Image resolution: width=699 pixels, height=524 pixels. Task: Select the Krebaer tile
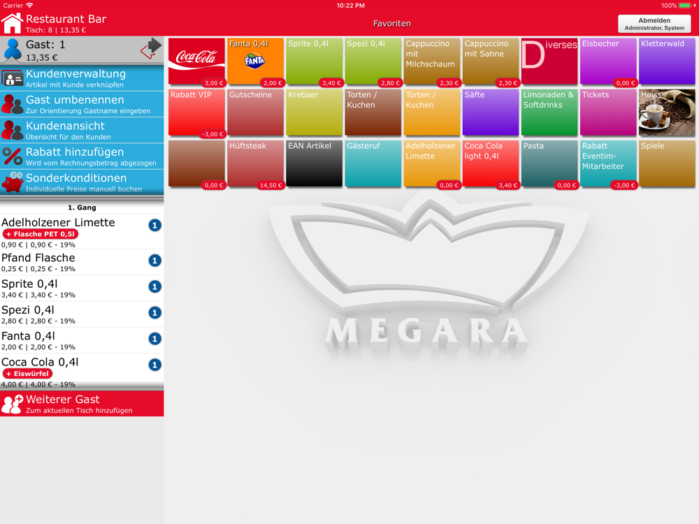[x=315, y=112]
